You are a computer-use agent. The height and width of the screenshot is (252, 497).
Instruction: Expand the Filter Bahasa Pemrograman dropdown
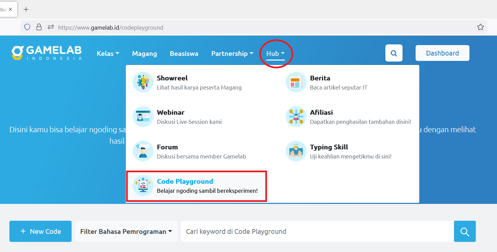(x=125, y=231)
